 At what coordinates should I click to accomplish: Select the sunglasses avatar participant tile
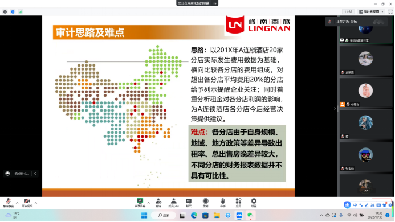point(365,157)
